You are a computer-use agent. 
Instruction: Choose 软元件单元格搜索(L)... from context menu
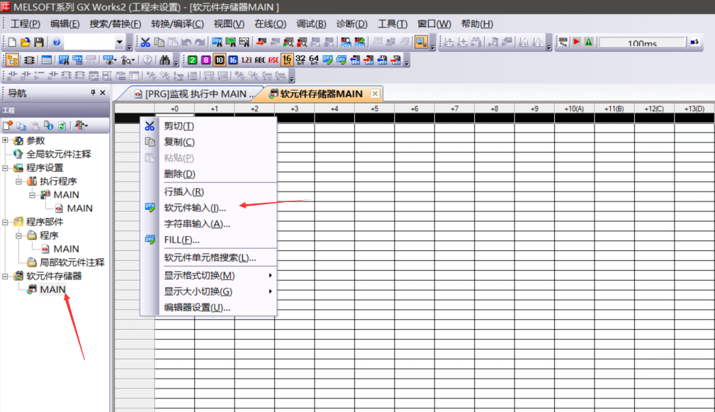tap(209, 257)
